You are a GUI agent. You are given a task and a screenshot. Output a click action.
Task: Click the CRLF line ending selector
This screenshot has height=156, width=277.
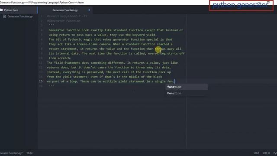click(x=256, y=153)
